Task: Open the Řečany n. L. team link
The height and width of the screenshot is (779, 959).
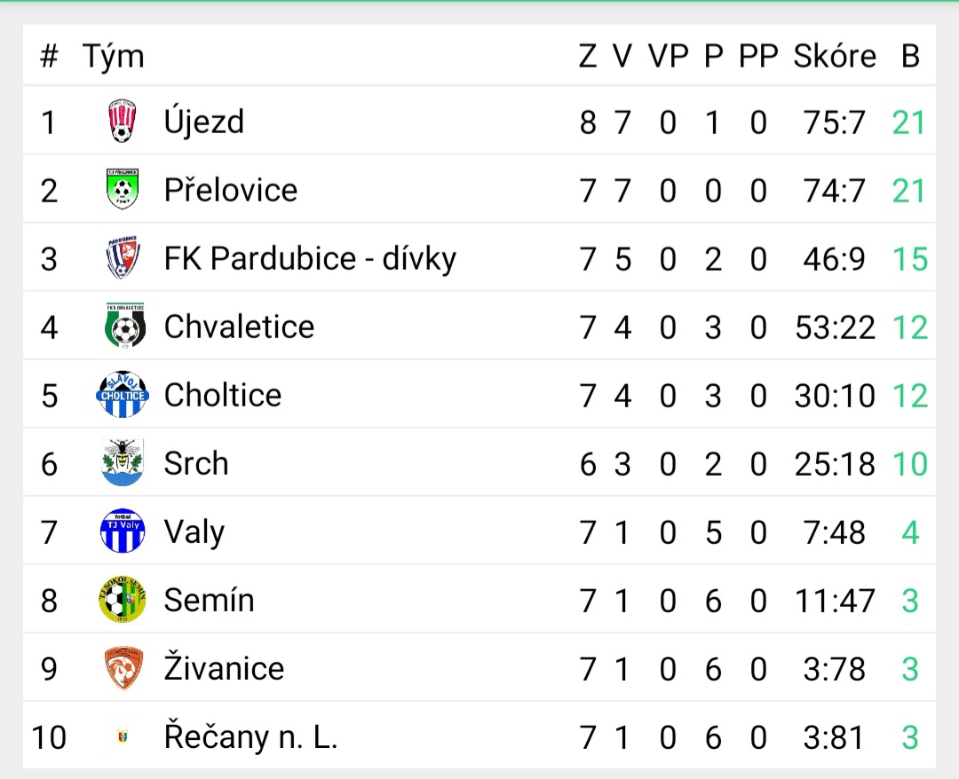Action: (x=251, y=737)
